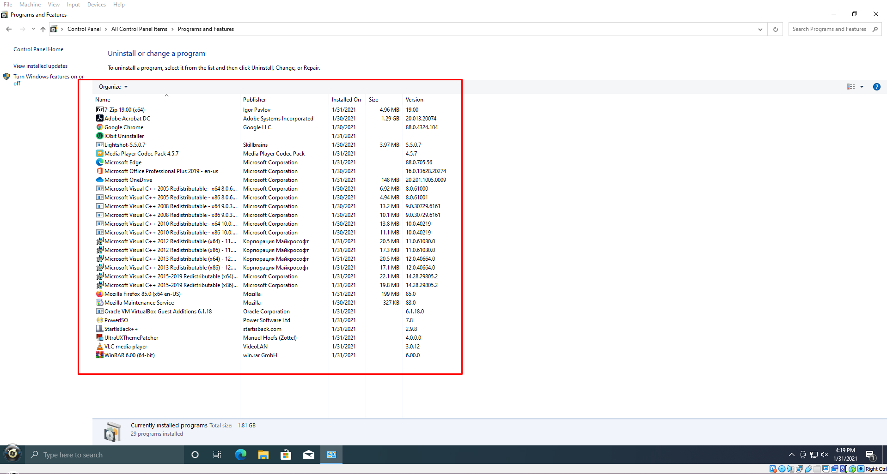
Task: Open address bar history dropdown
Action: click(760, 29)
